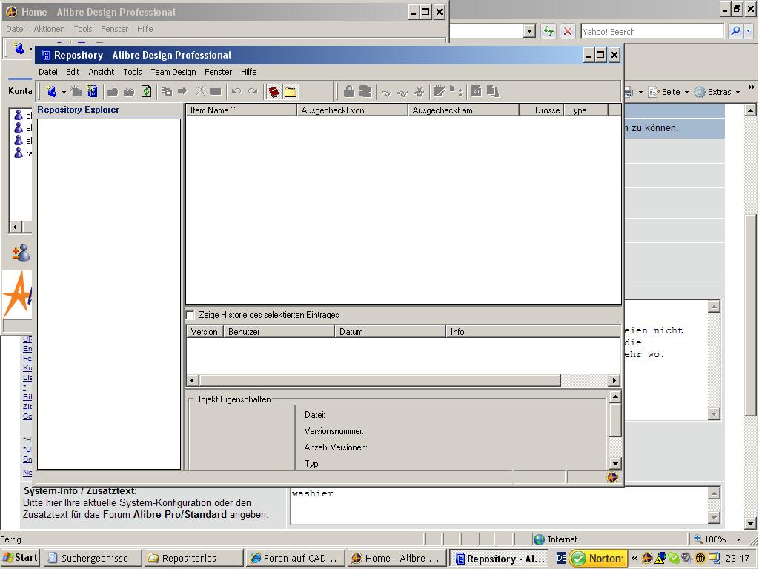This screenshot has width=759, height=569.
Task: Sort by the Item Name column header
Action: 241,110
